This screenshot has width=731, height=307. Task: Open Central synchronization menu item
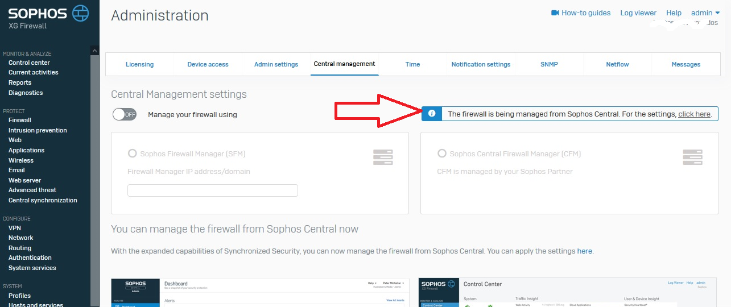pos(43,200)
